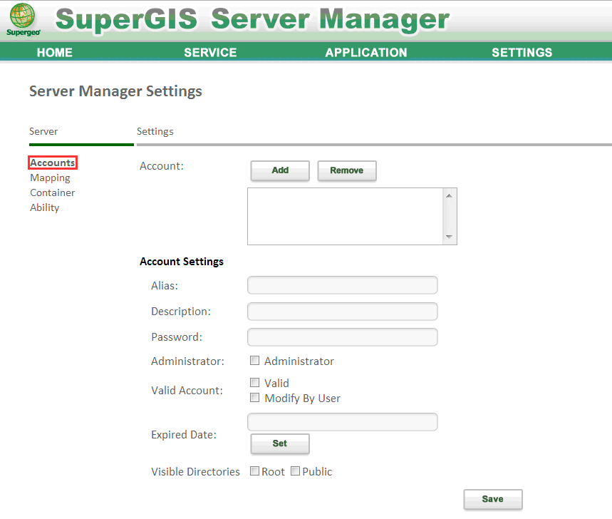Click the Set expired date button
This screenshot has width=612, height=519.
[280, 443]
